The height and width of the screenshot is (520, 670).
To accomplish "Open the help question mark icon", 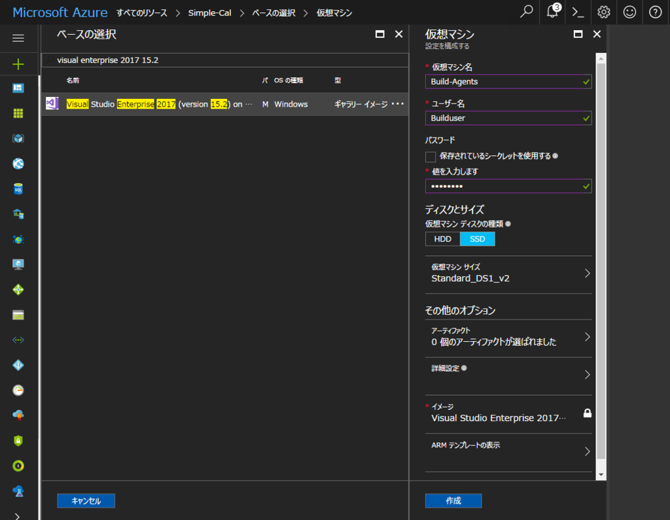I will point(655,12).
